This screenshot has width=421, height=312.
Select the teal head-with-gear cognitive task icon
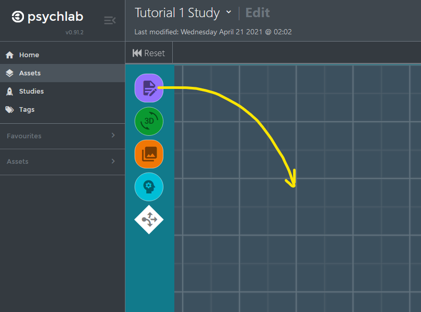(x=149, y=187)
